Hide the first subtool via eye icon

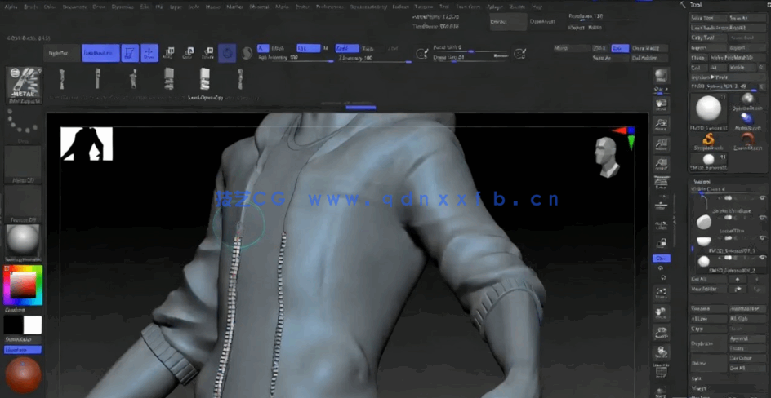762,198
